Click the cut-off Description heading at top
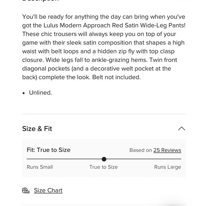Viewport: 206px width, 206px height. pyautogui.click(x=40, y=1)
